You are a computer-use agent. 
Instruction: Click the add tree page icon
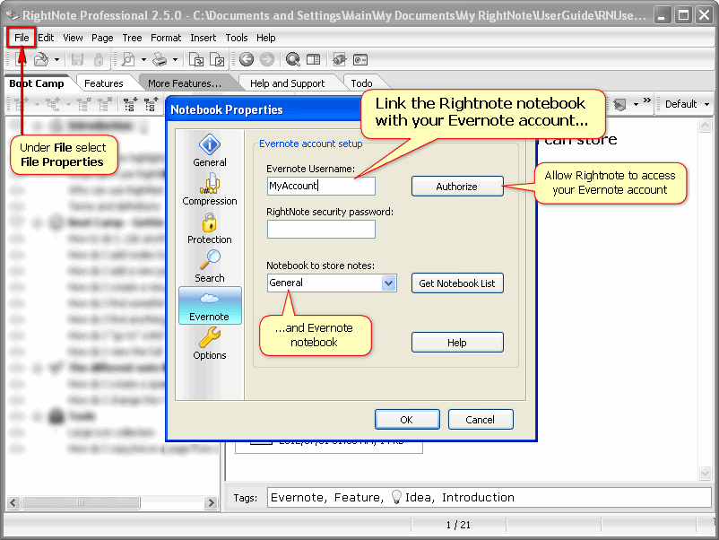click(22, 104)
